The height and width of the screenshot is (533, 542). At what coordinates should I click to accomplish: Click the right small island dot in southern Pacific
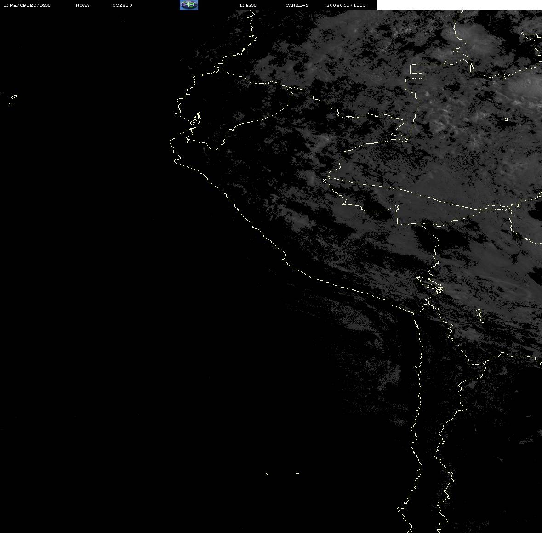pos(297,473)
